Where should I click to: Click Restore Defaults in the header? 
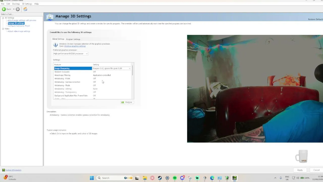click(x=315, y=19)
